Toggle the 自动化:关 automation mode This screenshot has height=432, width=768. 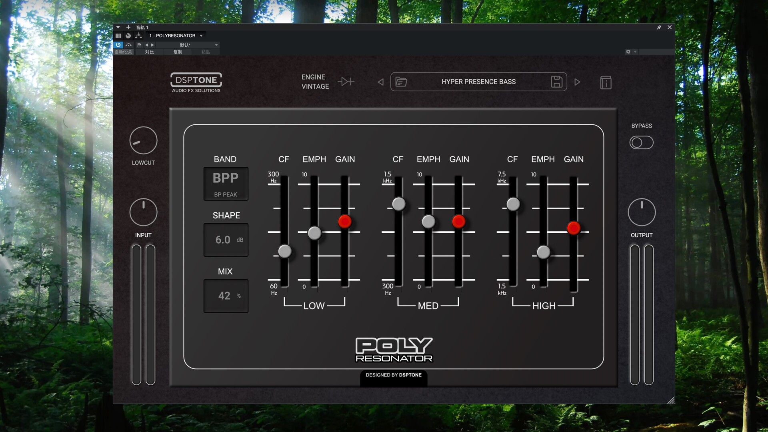(124, 52)
